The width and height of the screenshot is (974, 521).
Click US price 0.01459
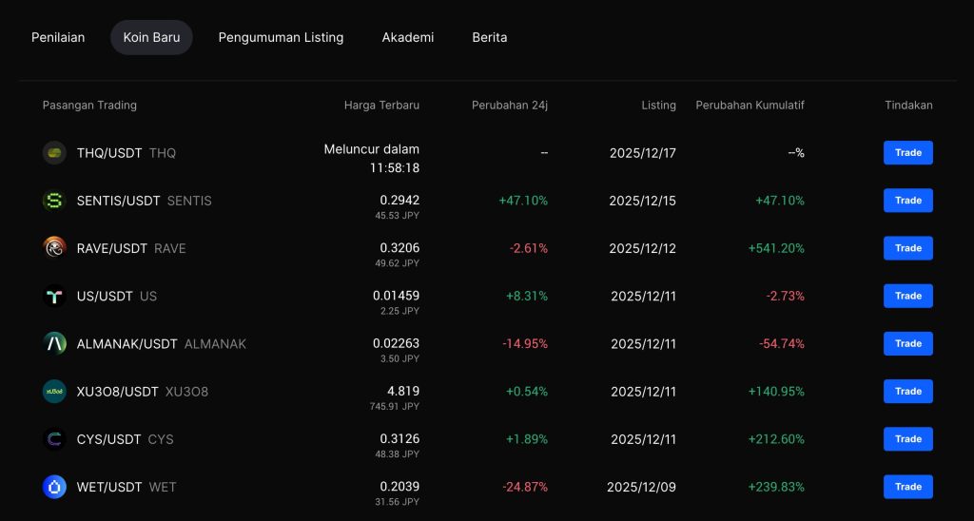[396, 296]
